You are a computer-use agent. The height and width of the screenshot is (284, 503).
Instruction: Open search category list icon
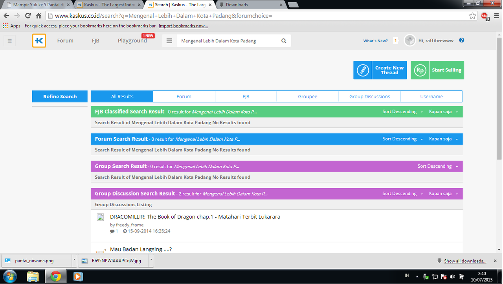pyautogui.click(x=169, y=41)
